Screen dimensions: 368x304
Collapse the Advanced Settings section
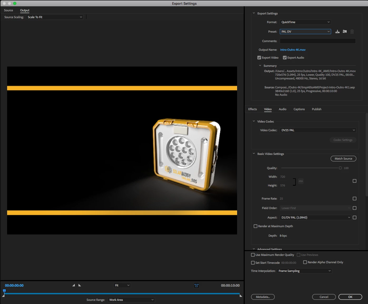click(254, 249)
